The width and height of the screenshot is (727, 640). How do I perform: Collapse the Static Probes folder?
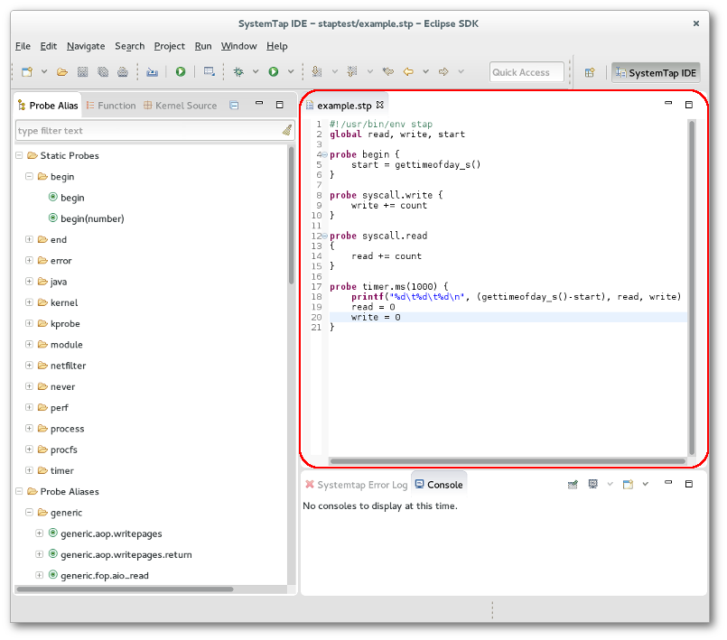pos(19,155)
